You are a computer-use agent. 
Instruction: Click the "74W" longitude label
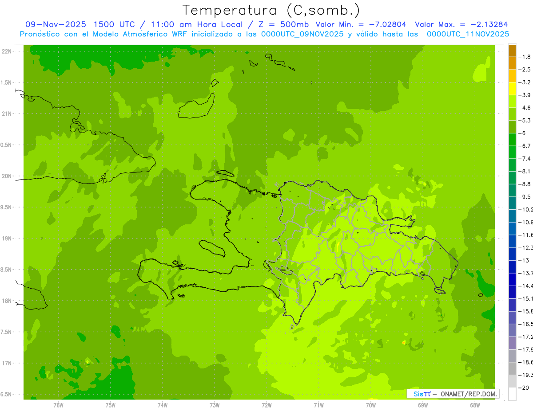point(163,405)
